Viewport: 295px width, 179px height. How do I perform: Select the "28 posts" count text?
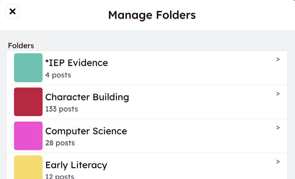pos(60,143)
